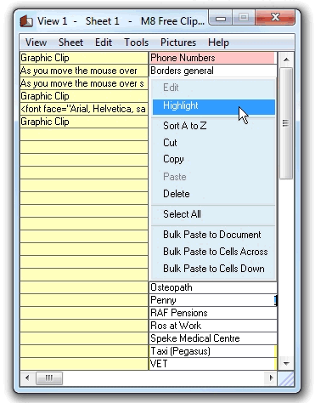Select the 'As you move the mouse over' cell

[x=84, y=71]
